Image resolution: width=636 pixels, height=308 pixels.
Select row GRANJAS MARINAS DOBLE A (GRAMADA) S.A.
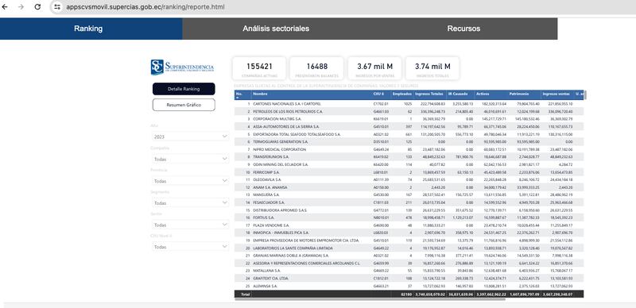point(409,256)
